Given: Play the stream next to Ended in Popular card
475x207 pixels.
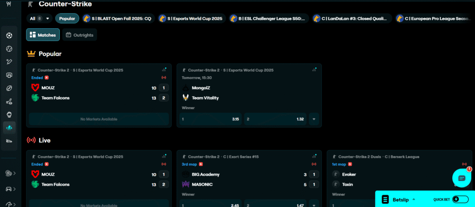Looking at the screenshot, I should point(47,78).
